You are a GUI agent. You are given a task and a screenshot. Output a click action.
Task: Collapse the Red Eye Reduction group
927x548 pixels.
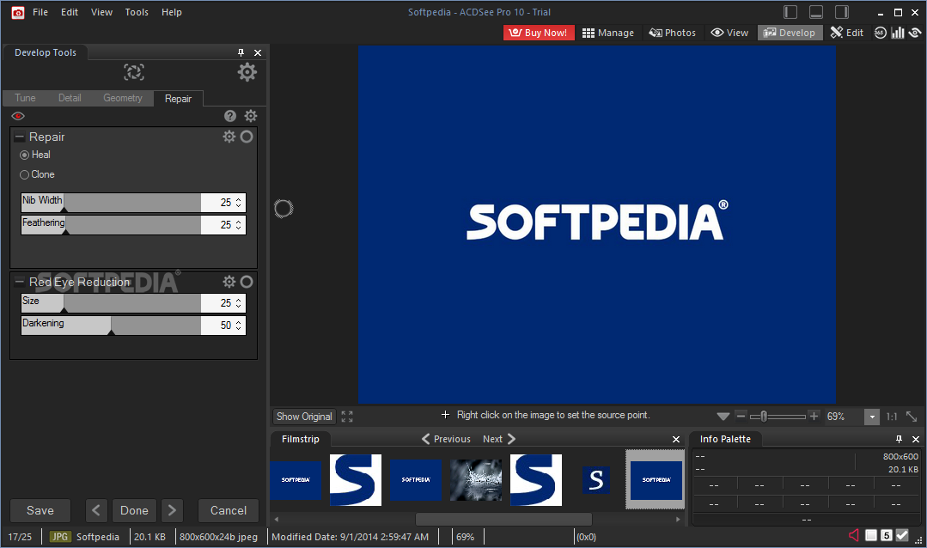point(20,282)
